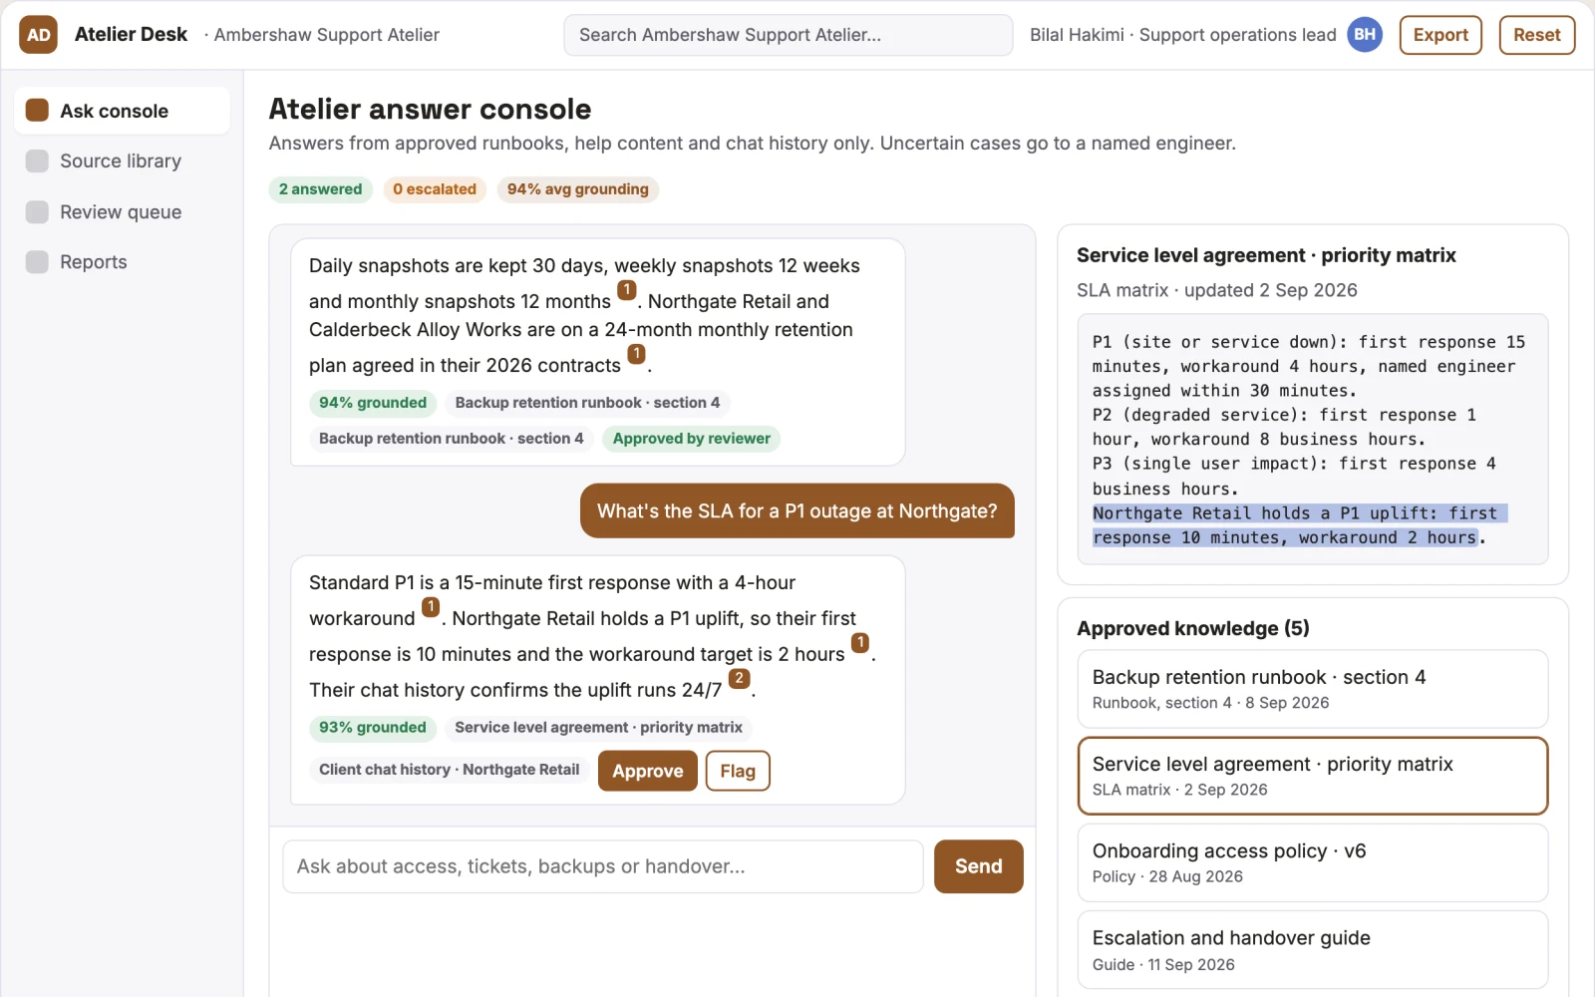
Task: Click the 0 escalated badge
Action: click(435, 189)
